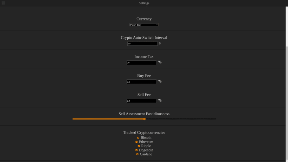
Task: Click into the Buy Fee input box
Action: tap(141, 82)
